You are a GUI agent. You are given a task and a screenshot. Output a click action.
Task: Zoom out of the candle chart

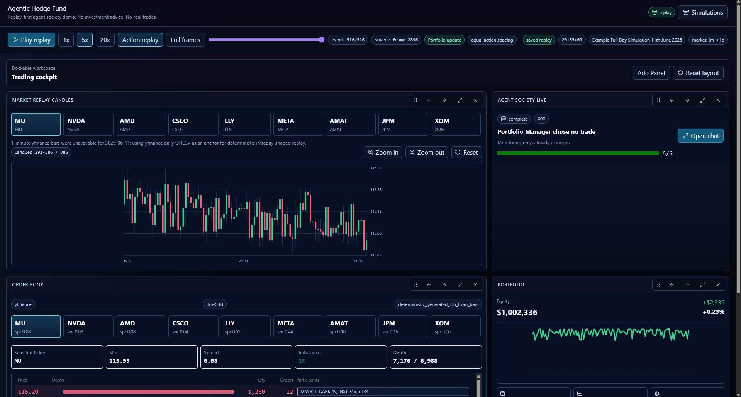pos(427,152)
